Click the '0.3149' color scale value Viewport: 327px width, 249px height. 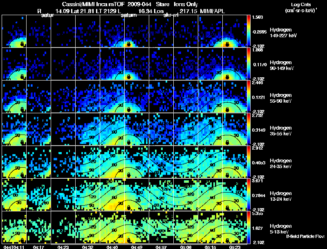tap(259, 130)
